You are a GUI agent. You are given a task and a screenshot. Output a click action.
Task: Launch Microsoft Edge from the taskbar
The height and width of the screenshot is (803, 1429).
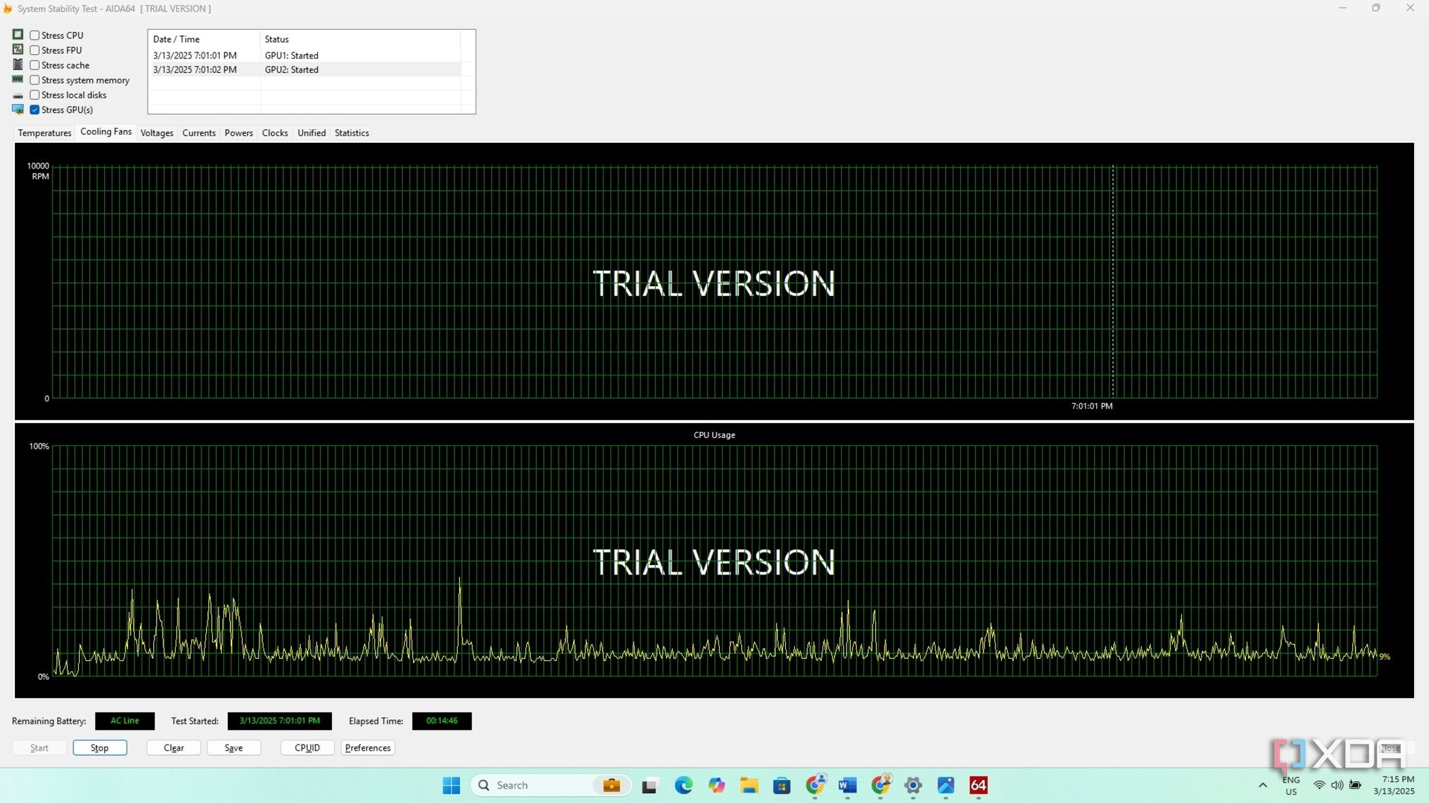tap(683, 785)
